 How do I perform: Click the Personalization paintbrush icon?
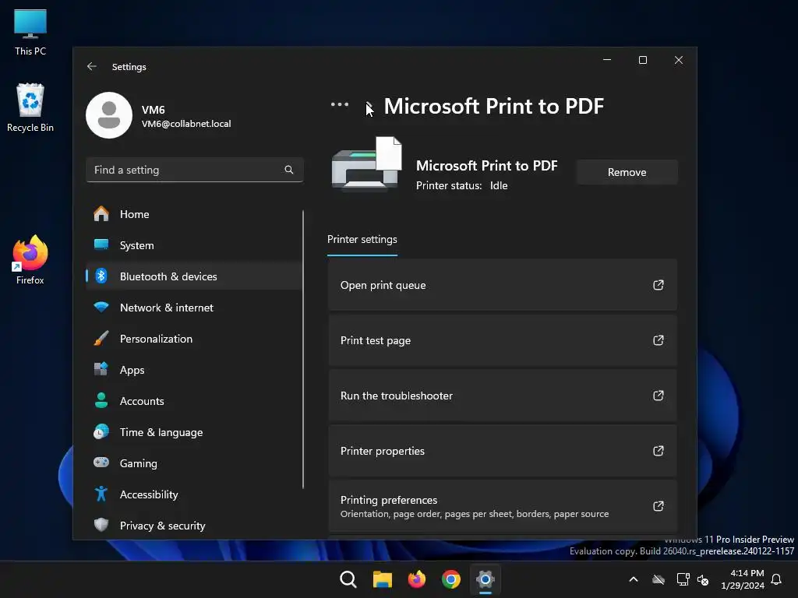point(101,338)
